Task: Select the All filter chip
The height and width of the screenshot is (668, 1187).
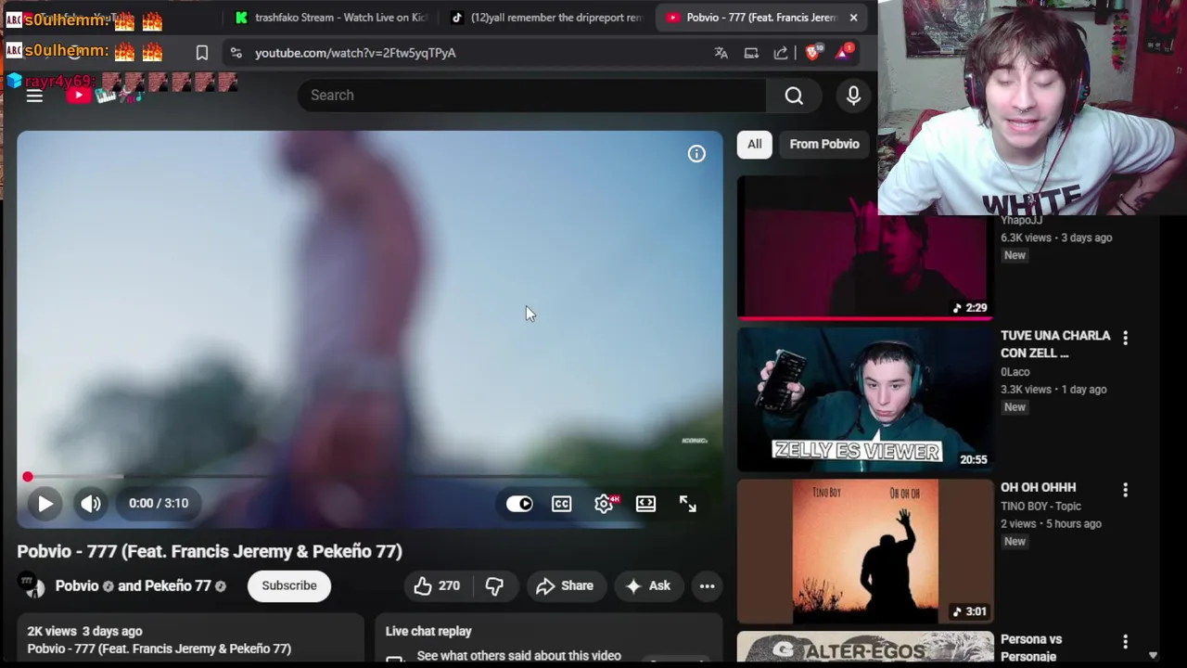Action: pyautogui.click(x=755, y=144)
